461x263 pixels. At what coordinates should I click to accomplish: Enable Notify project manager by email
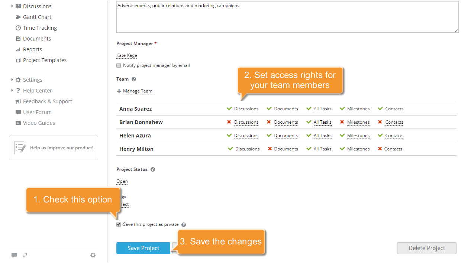(118, 65)
